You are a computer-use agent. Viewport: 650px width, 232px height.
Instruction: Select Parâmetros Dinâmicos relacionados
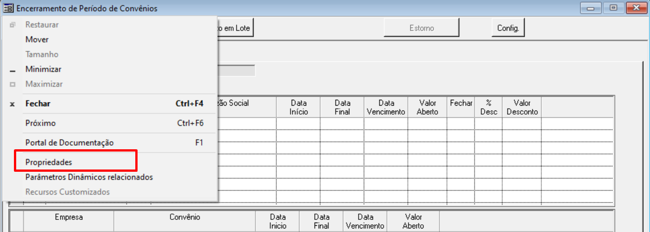click(x=110, y=177)
